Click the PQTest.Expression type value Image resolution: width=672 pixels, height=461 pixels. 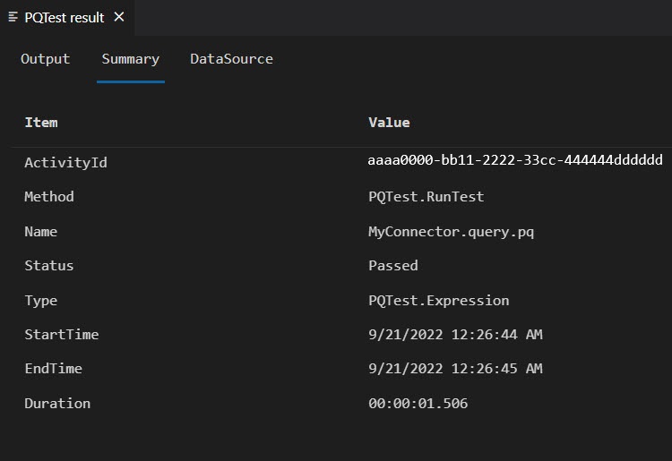coord(438,301)
